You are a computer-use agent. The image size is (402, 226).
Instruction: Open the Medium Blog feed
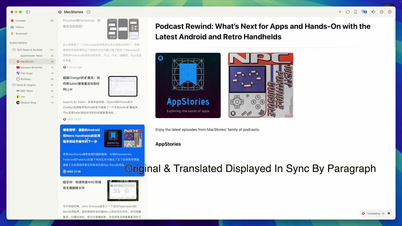pos(32,103)
